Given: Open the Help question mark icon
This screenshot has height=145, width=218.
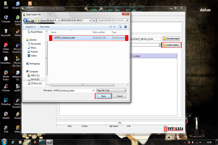Looking at the screenshot, I should (126, 27).
